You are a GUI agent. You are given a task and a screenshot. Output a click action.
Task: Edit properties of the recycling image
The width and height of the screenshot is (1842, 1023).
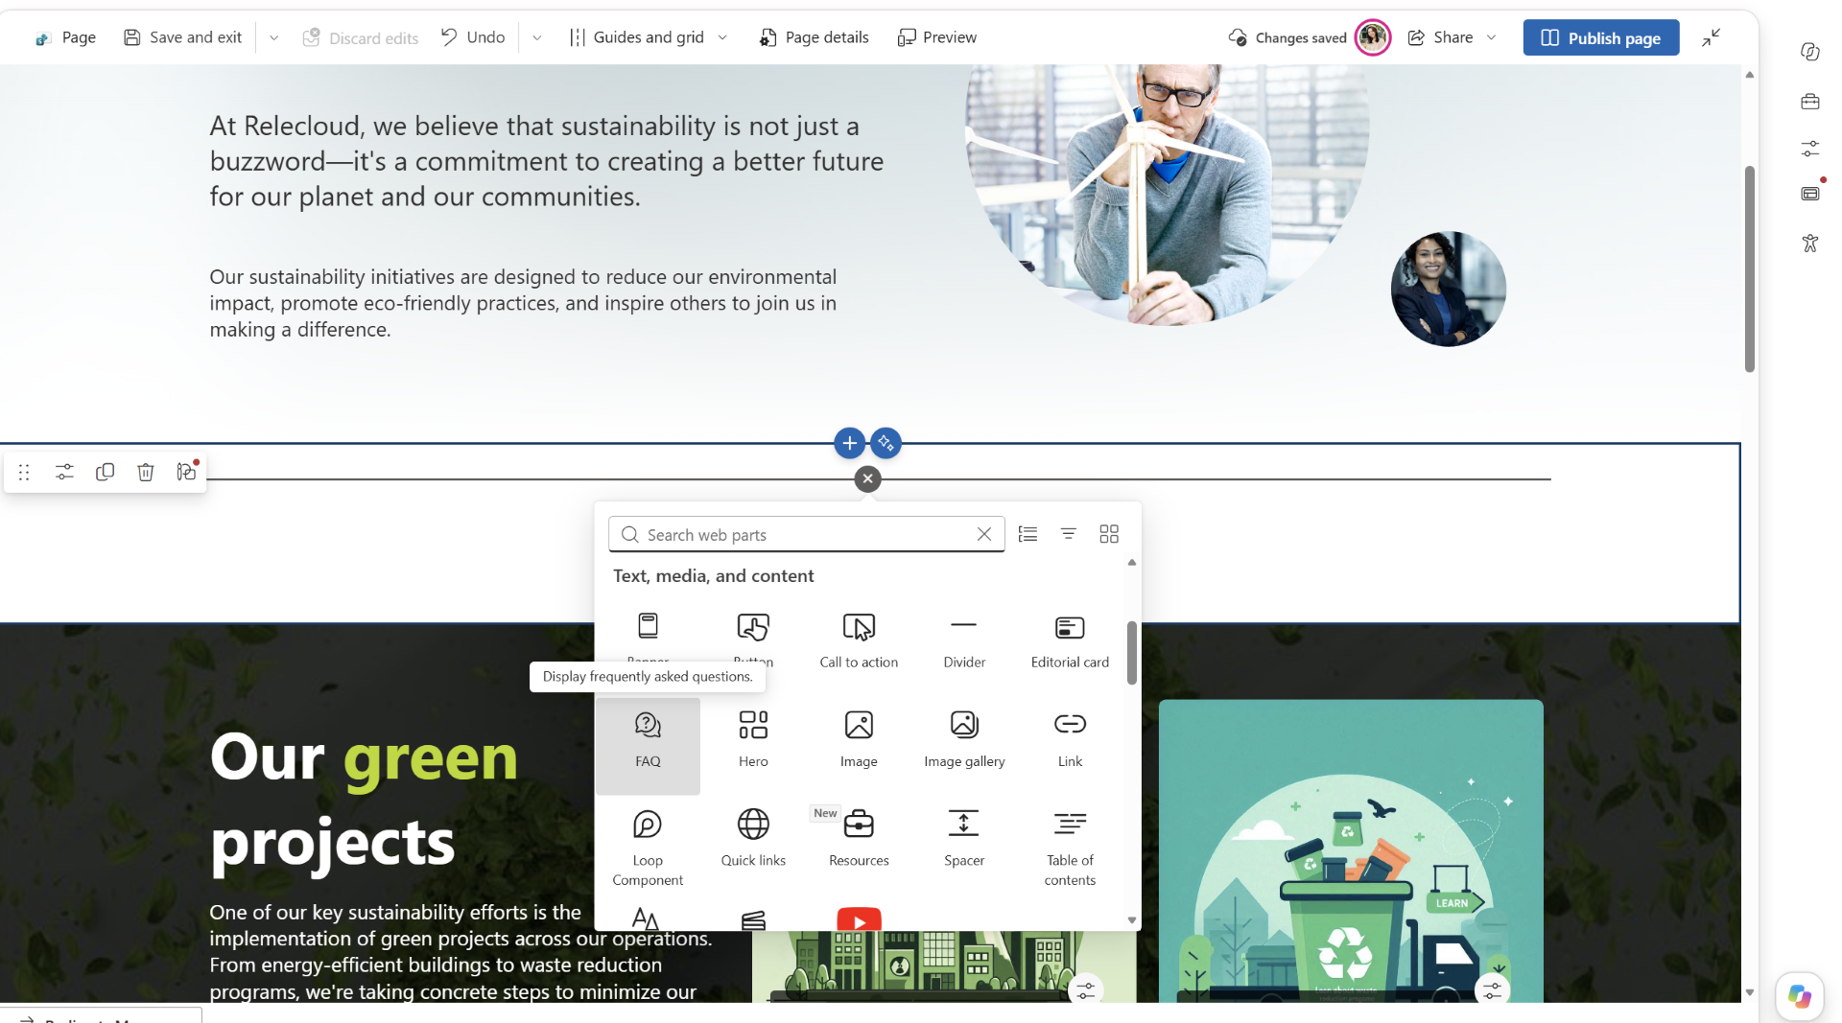pos(1493,991)
